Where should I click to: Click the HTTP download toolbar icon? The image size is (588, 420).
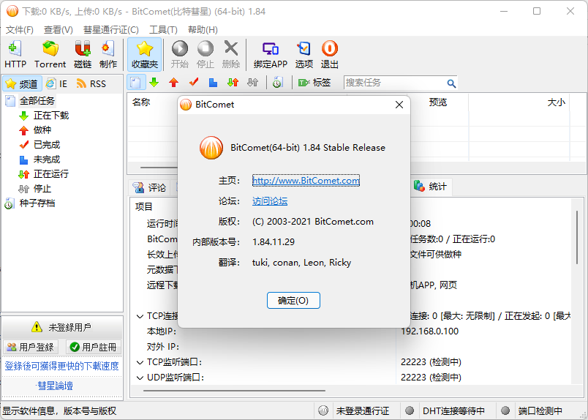15,54
